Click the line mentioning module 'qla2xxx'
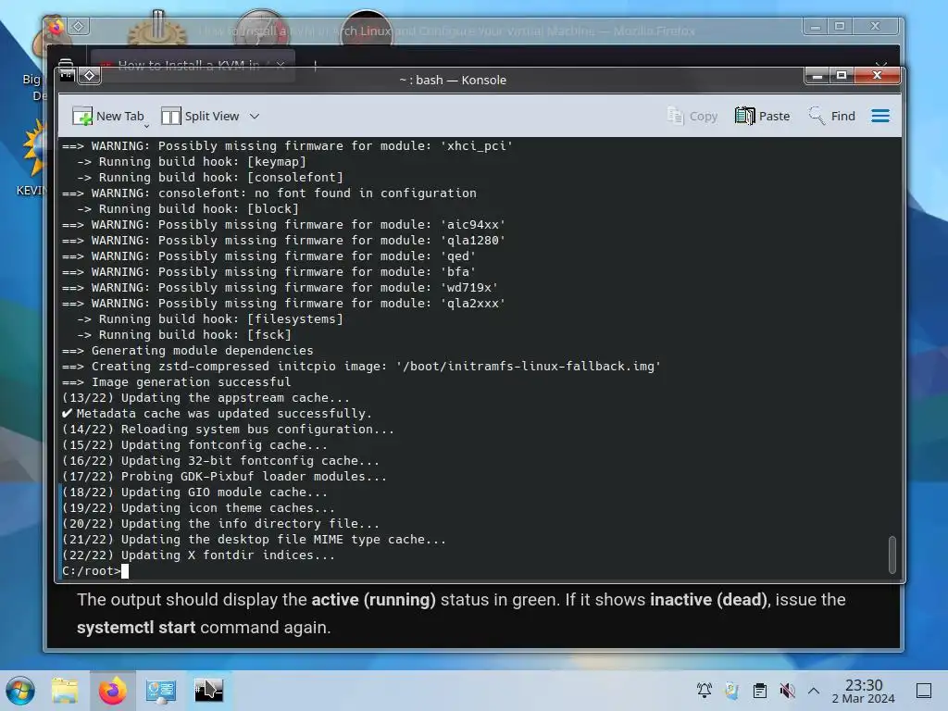The height and width of the screenshot is (711, 948). pyautogui.click(x=283, y=303)
